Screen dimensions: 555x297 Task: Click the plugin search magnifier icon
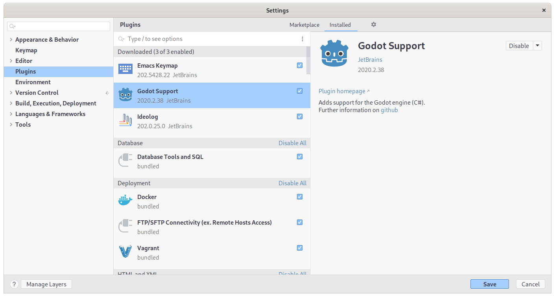pyautogui.click(x=122, y=39)
